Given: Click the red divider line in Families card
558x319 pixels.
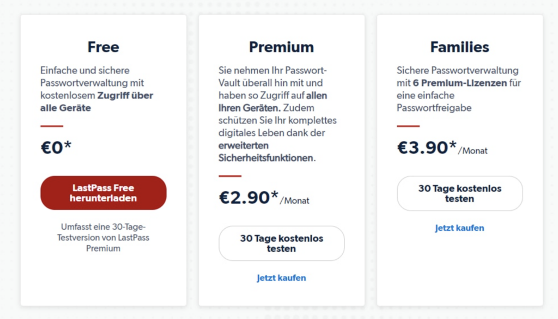Looking at the screenshot, I should 408,126.
